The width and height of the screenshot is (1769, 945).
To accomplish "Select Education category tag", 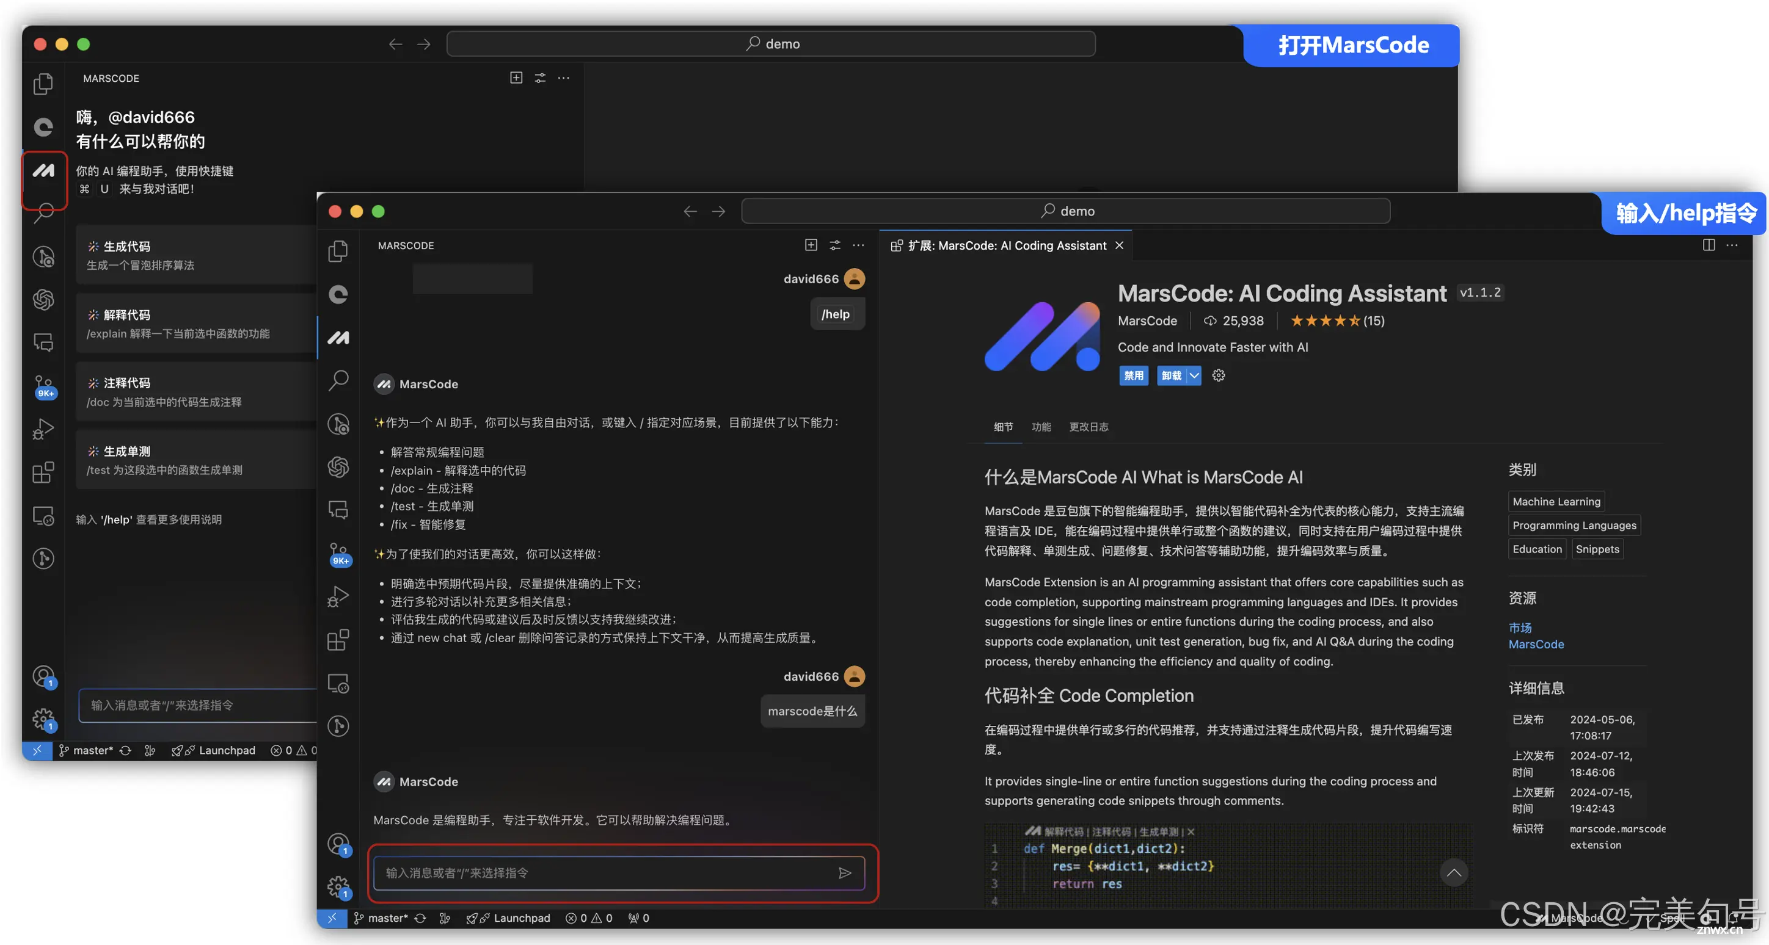I will point(1537,548).
